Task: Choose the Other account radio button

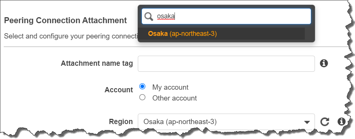Action: click(142, 98)
